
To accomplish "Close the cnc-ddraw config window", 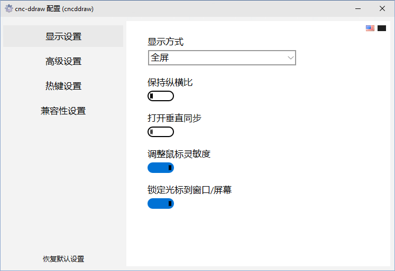I will (382, 8).
